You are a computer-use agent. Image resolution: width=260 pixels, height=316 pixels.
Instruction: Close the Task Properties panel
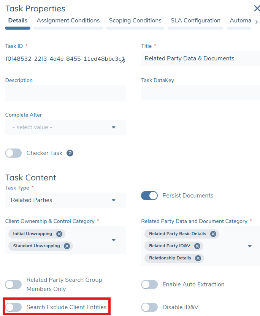tap(257, 8)
